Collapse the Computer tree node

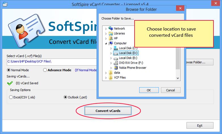coord(106,44)
